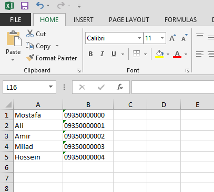Click the Paste clipboard icon
214x192 pixels.
click(x=14, y=39)
